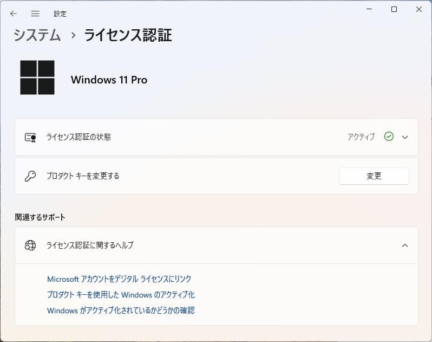
Task: Click the activation state certificate icon
Action: point(30,137)
